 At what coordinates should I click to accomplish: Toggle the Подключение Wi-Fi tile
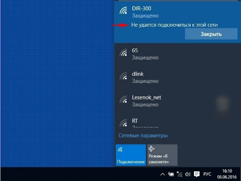[131, 155]
